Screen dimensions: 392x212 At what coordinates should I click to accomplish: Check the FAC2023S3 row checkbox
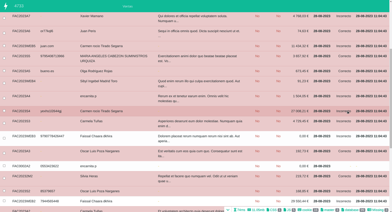point(4,123)
